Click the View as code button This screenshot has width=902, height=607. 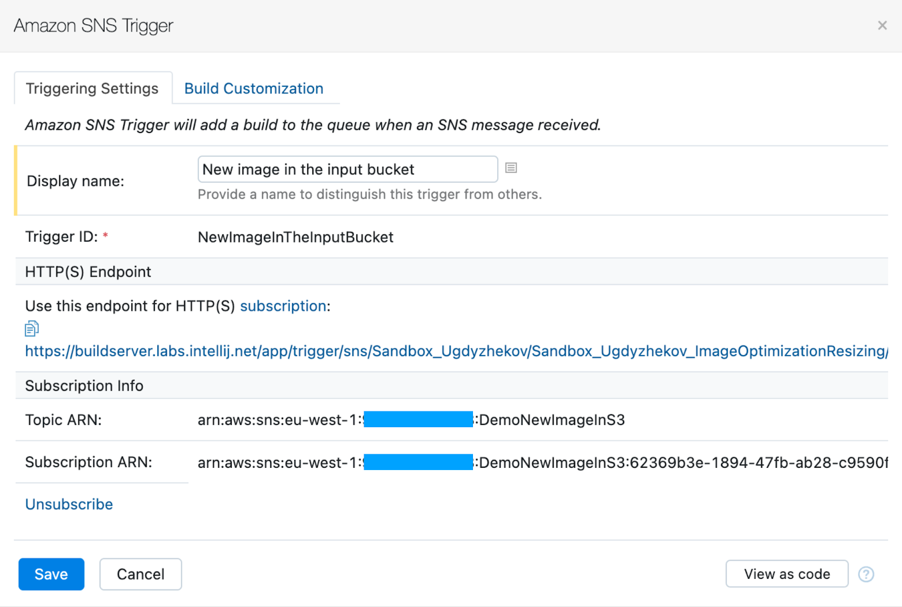(786, 574)
